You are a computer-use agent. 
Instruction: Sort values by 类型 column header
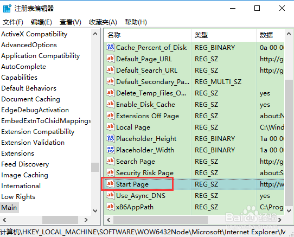[x=223, y=35]
